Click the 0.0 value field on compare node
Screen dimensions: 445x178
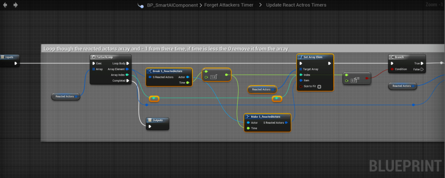coord(354,81)
